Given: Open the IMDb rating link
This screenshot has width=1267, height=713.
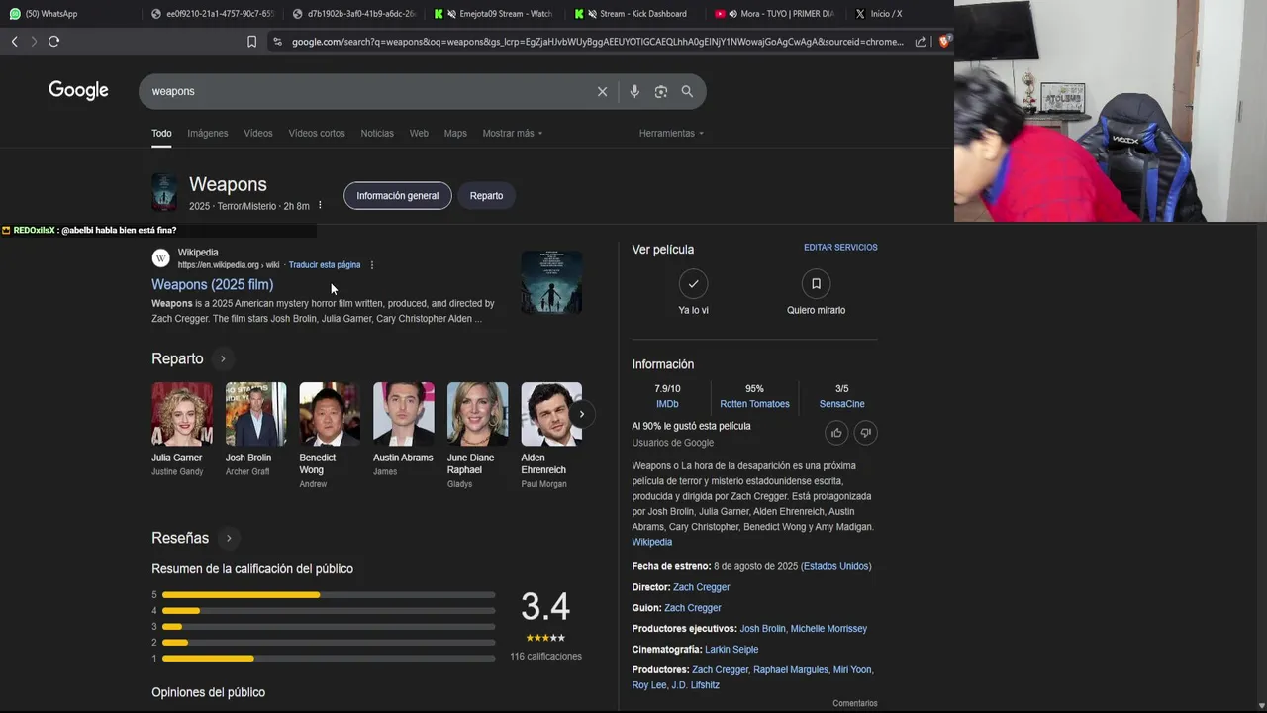Looking at the screenshot, I should tap(667, 404).
